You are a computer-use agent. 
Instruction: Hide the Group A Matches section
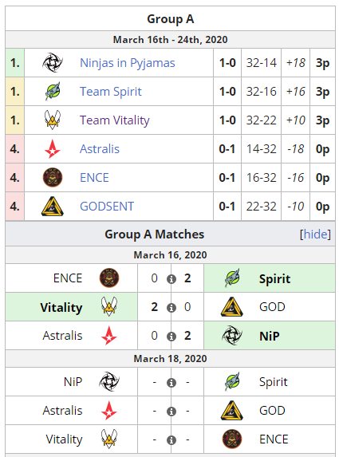point(315,234)
